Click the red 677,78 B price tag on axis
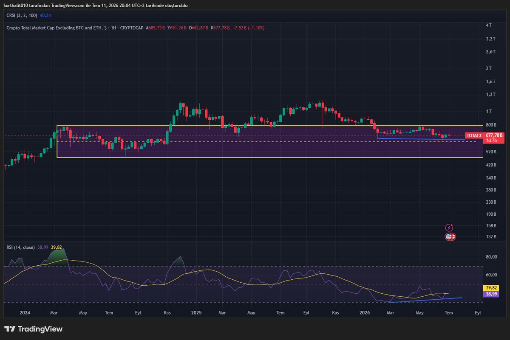Screen dimensions: 510x340 tap(494, 135)
